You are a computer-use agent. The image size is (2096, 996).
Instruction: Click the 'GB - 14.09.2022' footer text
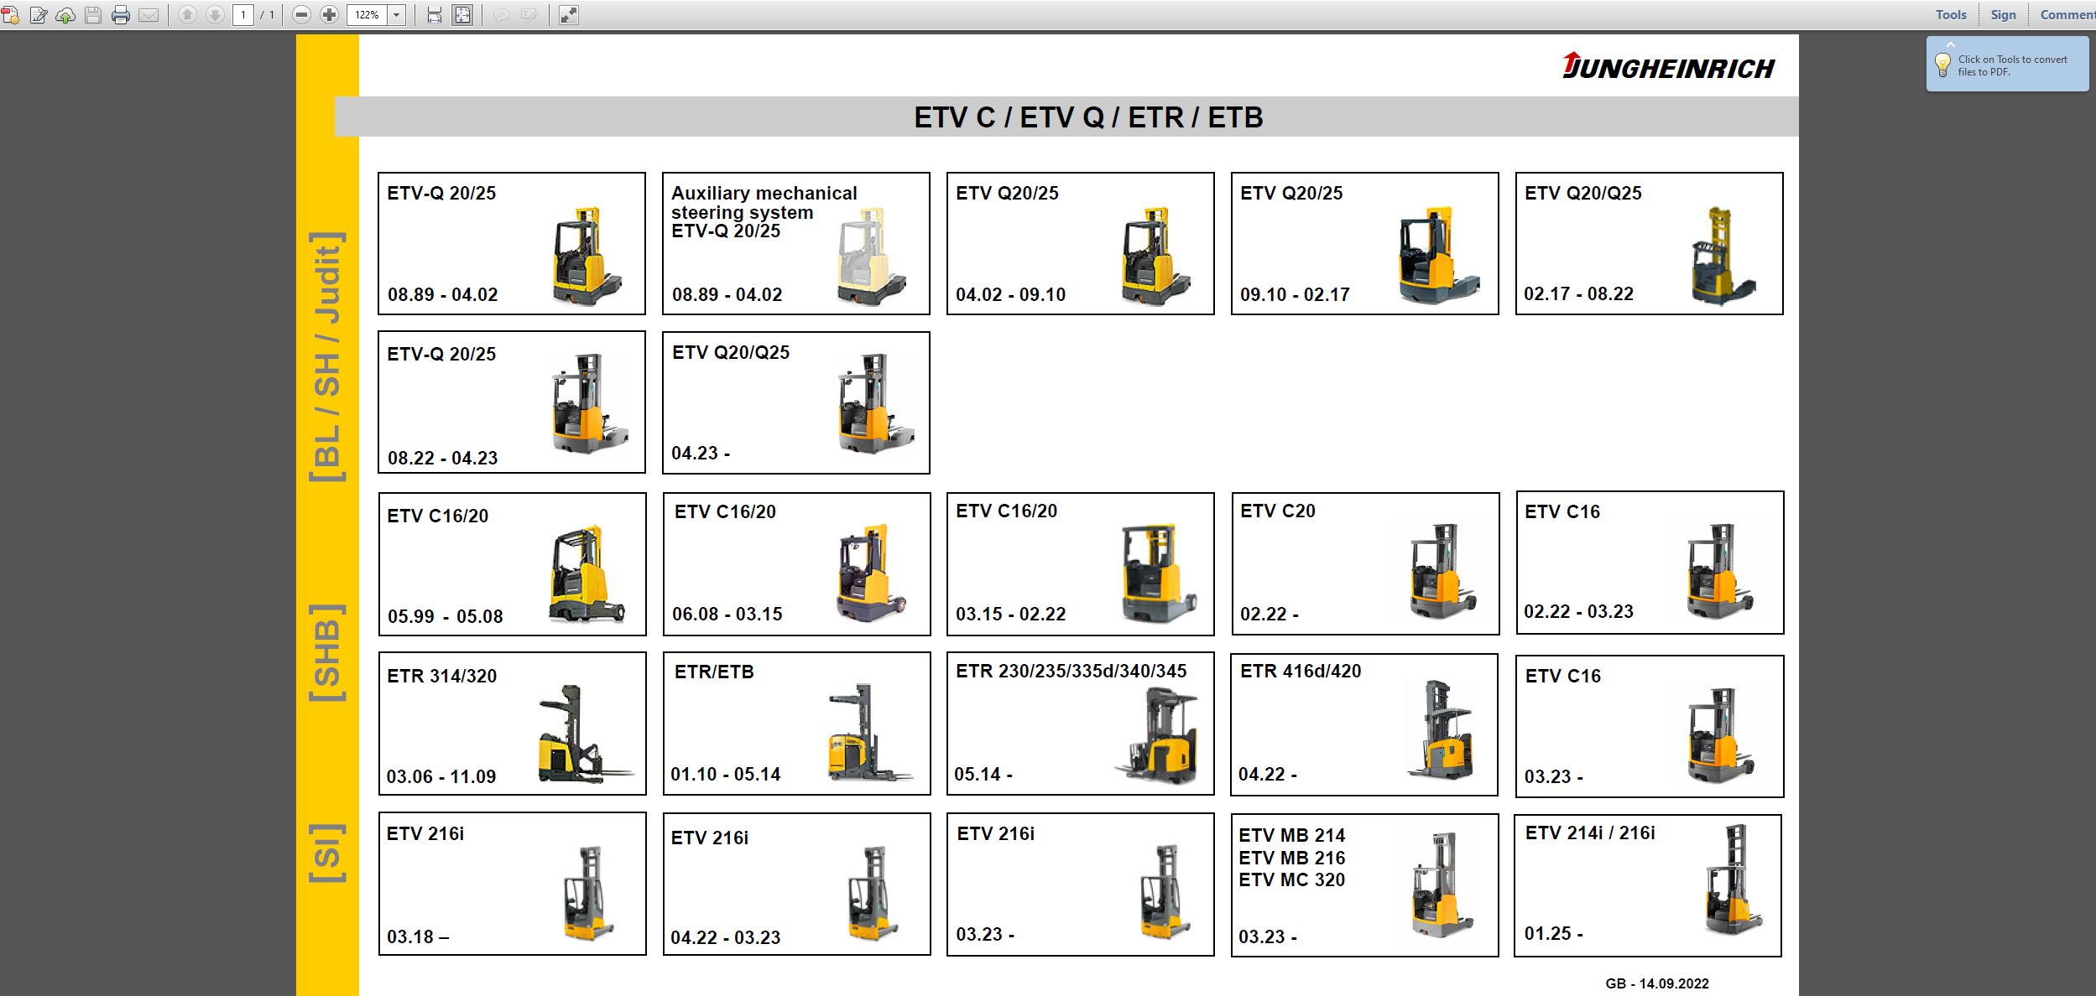pyautogui.click(x=1657, y=983)
